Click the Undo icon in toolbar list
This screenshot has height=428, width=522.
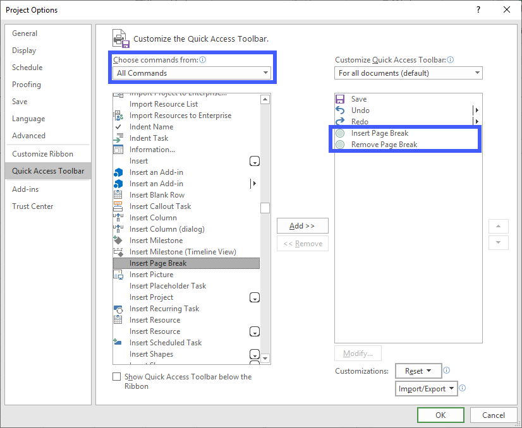(340, 110)
